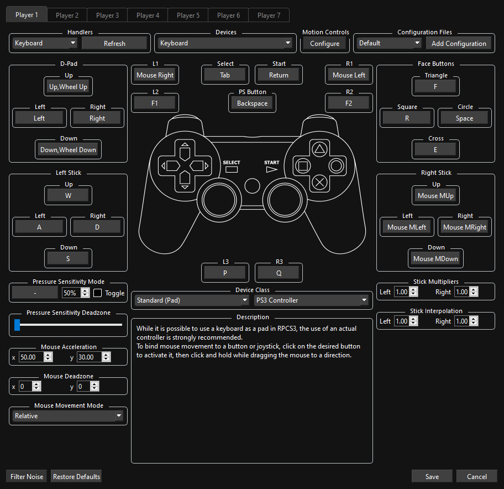Rebind Left Stick Down 'S' button
Image resolution: width=504 pixels, height=489 pixels.
coord(68,258)
